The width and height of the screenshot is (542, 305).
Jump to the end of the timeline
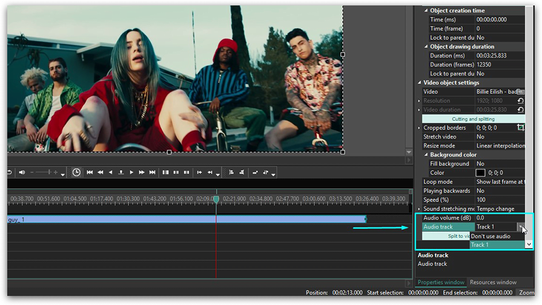click(152, 172)
